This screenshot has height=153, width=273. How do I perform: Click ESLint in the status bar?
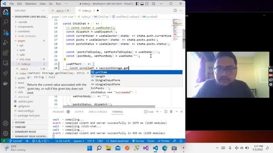pyautogui.click(x=151, y=141)
